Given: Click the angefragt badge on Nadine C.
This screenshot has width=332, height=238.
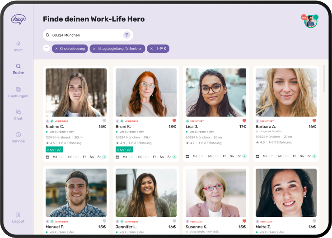Looking at the screenshot, I should [54, 150].
